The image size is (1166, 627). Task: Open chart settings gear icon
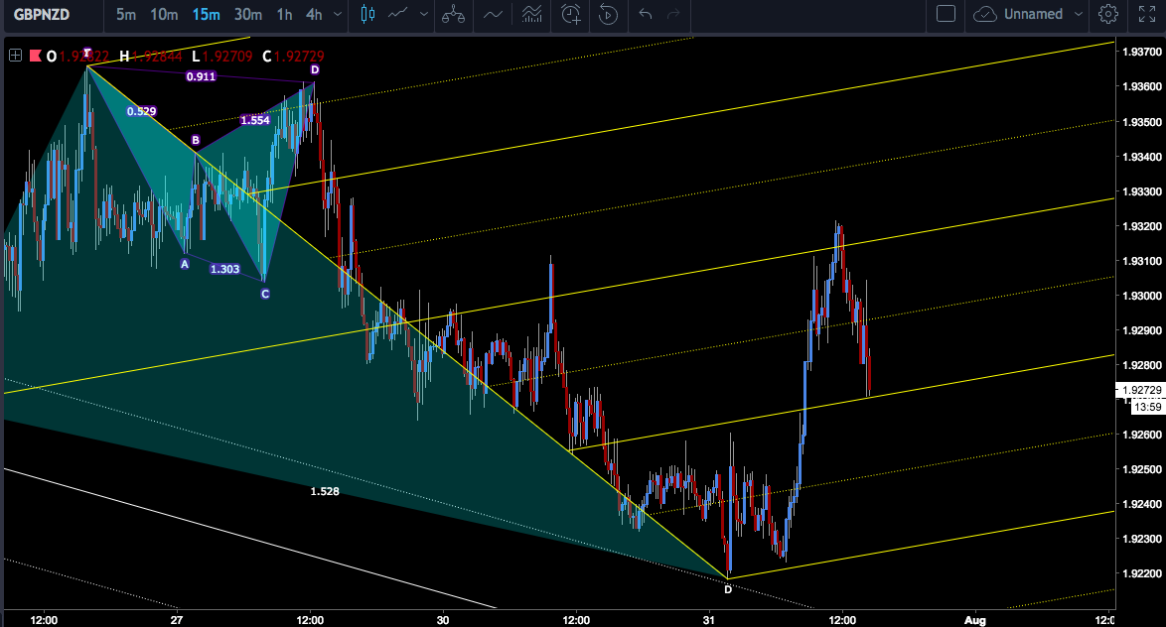pyautogui.click(x=1108, y=14)
